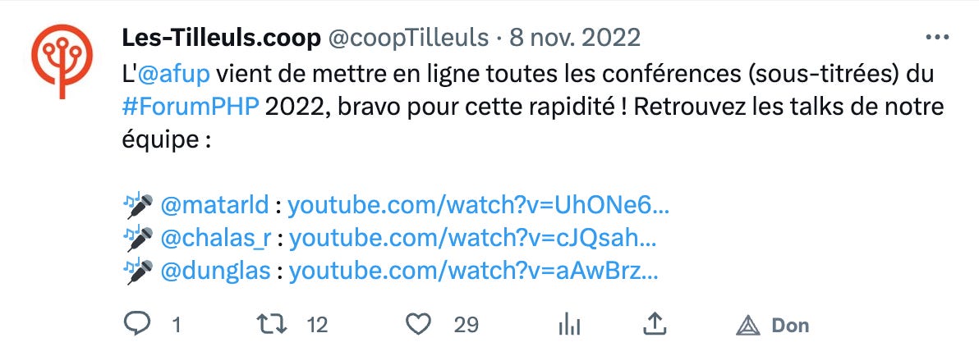The height and width of the screenshot is (356, 979).
Task: Click the retweet arrows icon
Action: pyautogui.click(x=272, y=324)
